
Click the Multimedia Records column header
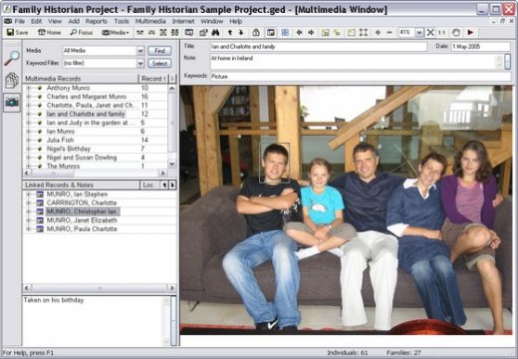(x=80, y=79)
